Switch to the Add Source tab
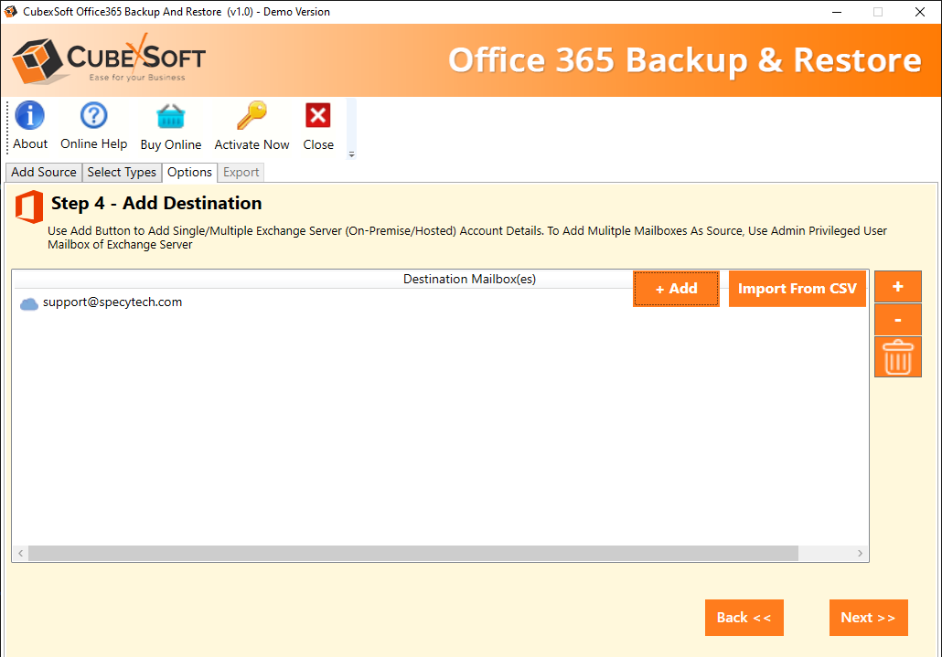This screenshot has height=657, width=942. tap(44, 172)
